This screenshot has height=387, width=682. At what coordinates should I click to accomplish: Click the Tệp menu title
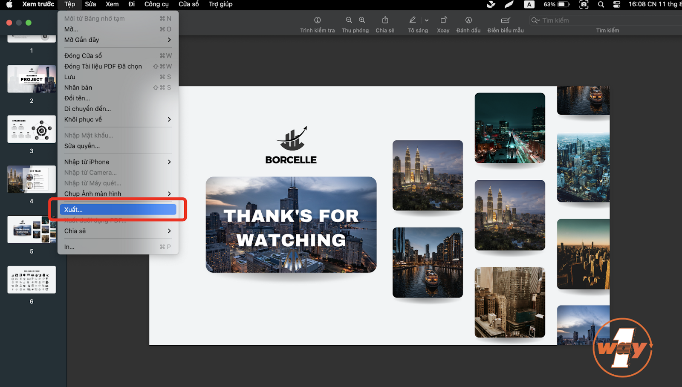[x=70, y=4]
